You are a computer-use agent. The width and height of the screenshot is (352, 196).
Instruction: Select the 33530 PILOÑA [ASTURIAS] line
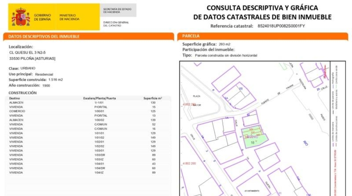(33, 59)
